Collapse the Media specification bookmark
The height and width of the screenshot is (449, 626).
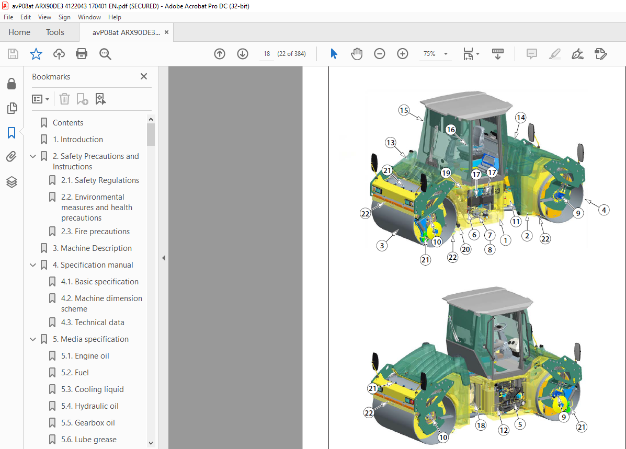click(33, 339)
